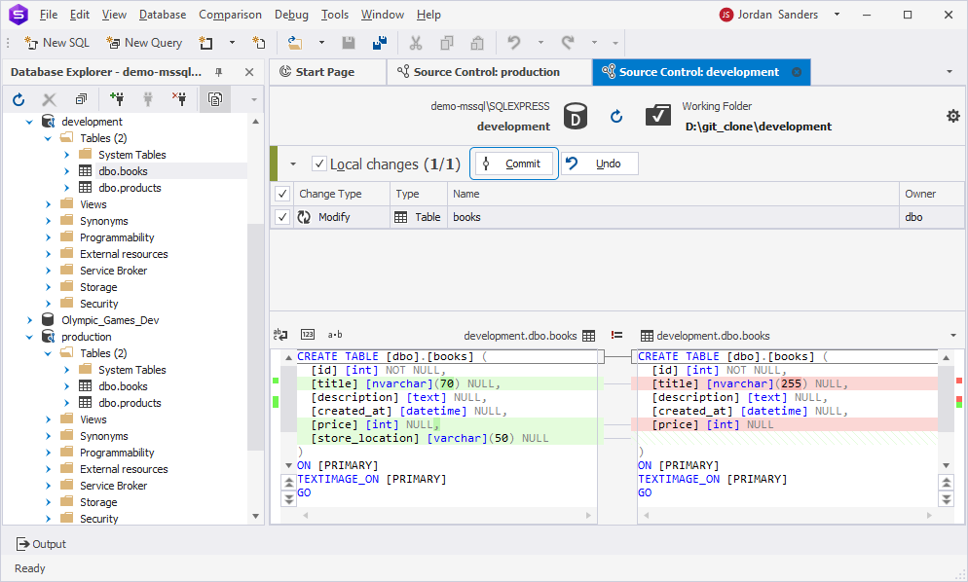Image resolution: width=968 pixels, height=582 pixels.
Task: Open the File menu
Action: (x=48, y=15)
